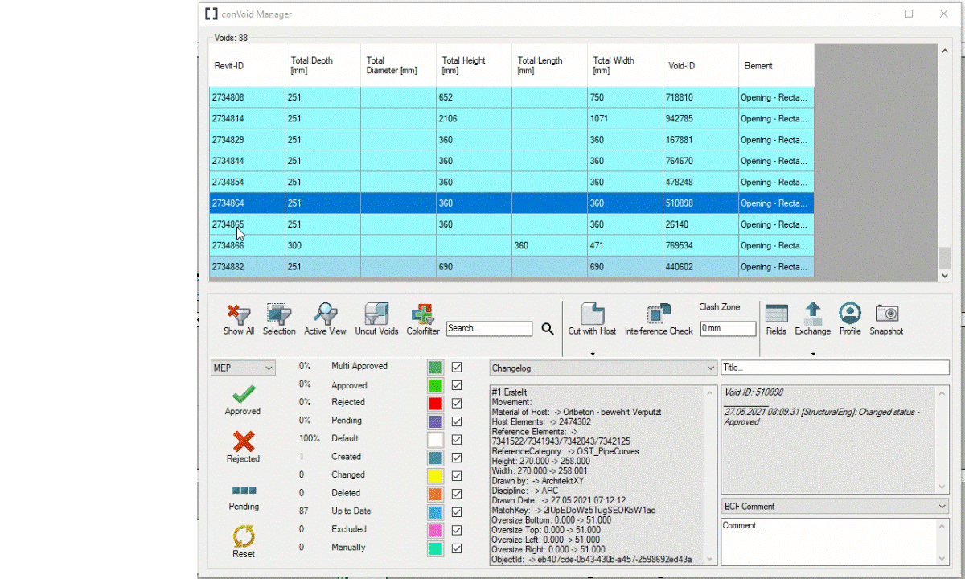Click the Clash Zone mm input field
Image resolution: width=965 pixels, height=579 pixels.
(x=728, y=329)
